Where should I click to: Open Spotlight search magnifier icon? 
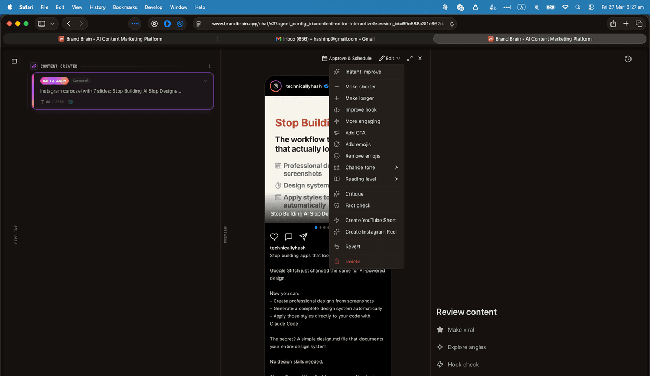click(x=578, y=7)
